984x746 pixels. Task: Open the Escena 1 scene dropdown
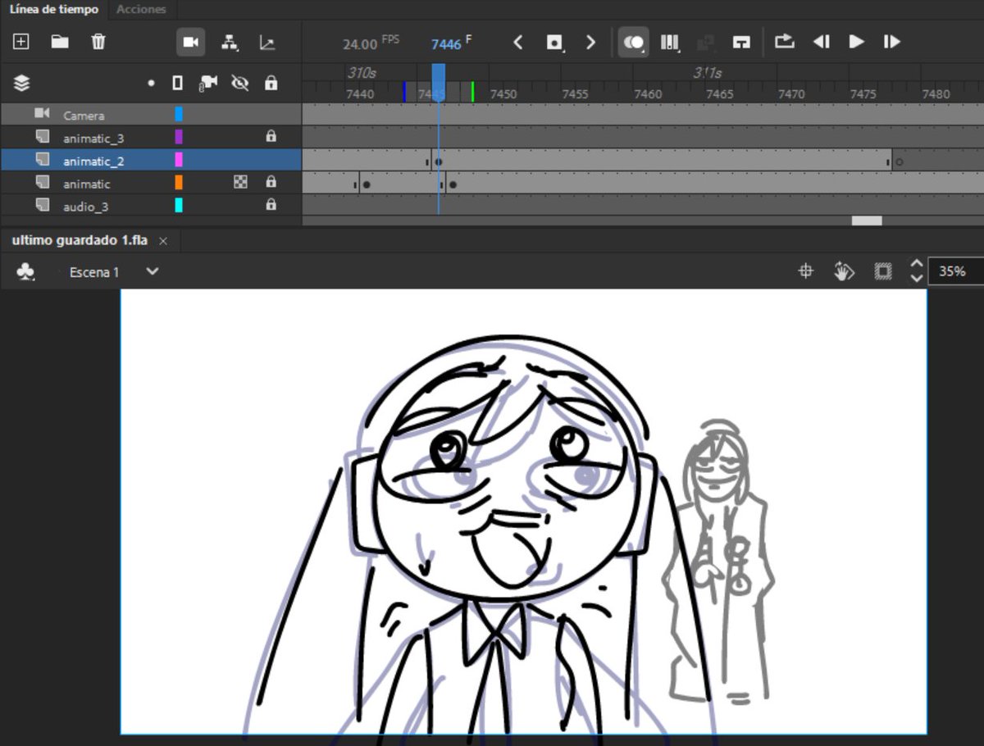[x=152, y=271]
